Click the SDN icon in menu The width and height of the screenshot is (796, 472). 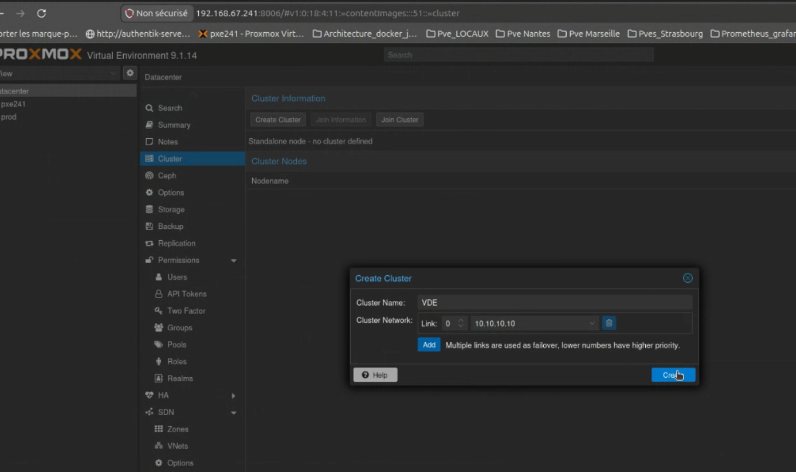click(149, 412)
